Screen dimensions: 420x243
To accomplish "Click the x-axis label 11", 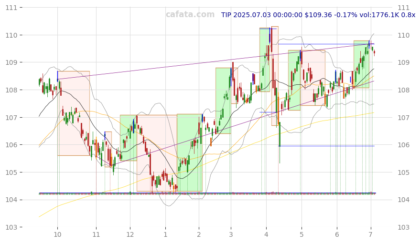I will 96,235.
